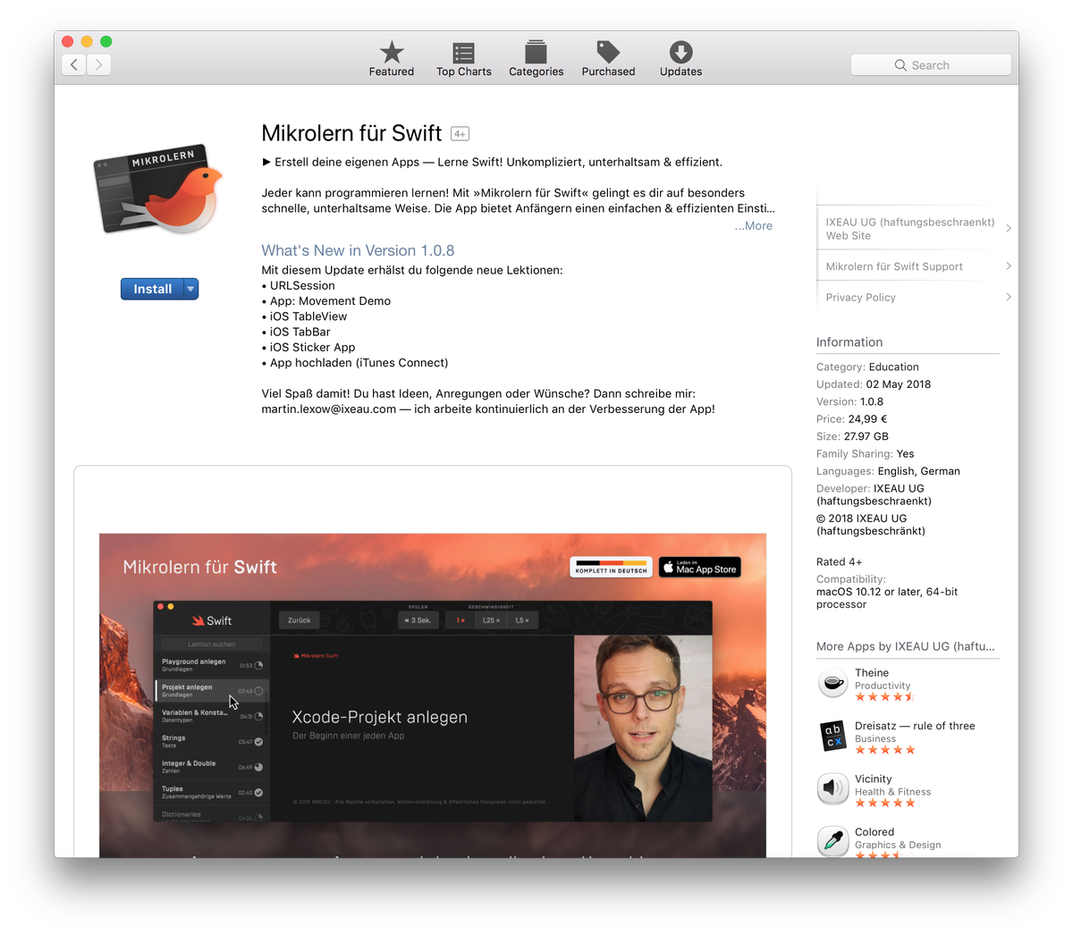The width and height of the screenshot is (1073, 935).
Task: Click the Install button
Action: [x=152, y=289]
